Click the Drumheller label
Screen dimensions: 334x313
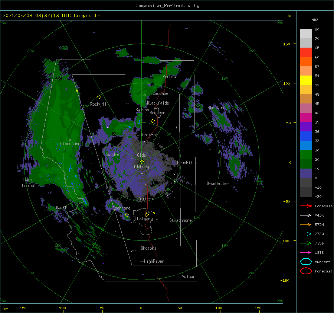[217, 183]
